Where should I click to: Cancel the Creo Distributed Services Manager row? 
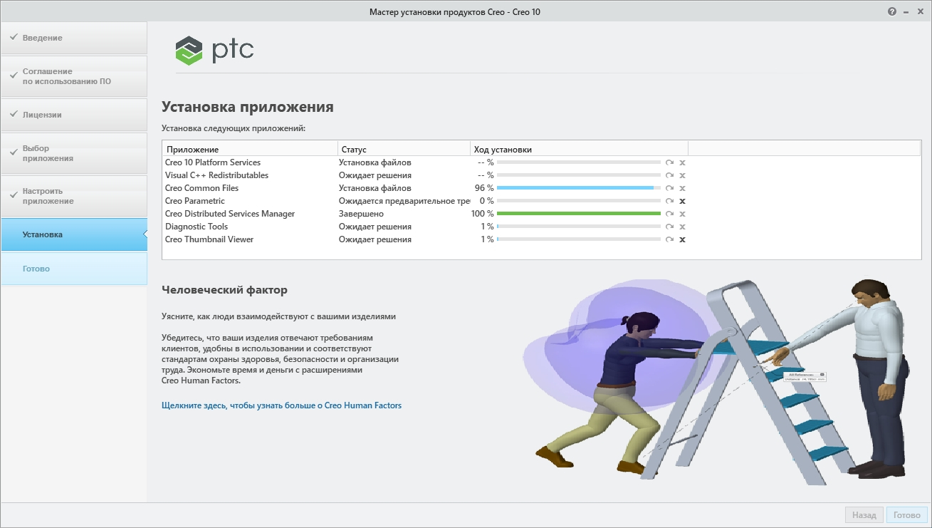[x=682, y=214]
